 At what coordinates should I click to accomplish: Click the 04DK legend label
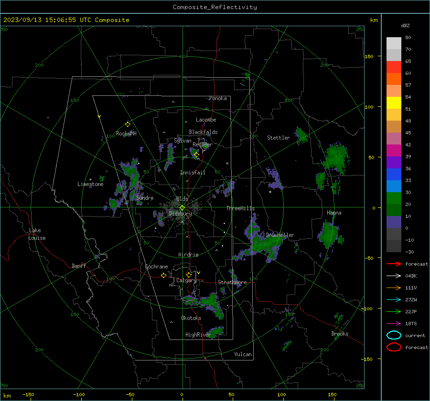coord(411,276)
